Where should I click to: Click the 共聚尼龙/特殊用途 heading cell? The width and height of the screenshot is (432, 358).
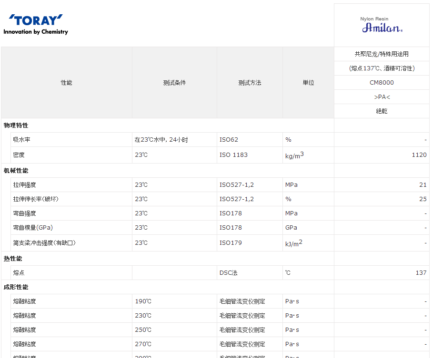[x=382, y=54]
